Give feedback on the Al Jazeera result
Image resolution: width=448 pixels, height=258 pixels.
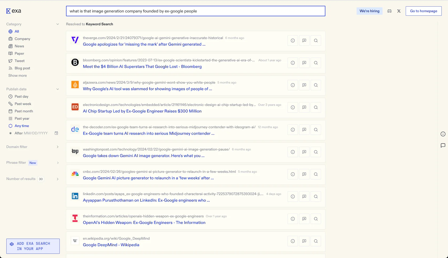[304, 85]
